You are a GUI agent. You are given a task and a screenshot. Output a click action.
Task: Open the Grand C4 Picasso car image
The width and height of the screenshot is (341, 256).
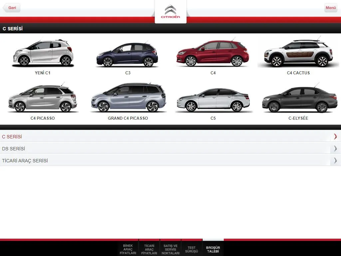pos(128,98)
